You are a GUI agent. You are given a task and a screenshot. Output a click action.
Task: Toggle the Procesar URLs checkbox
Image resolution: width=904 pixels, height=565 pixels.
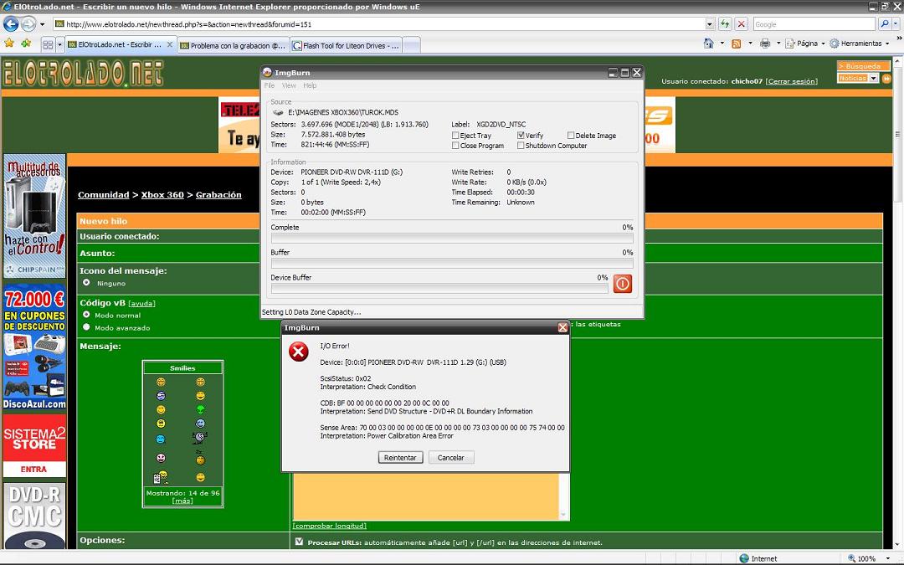pyautogui.click(x=299, y=542)
